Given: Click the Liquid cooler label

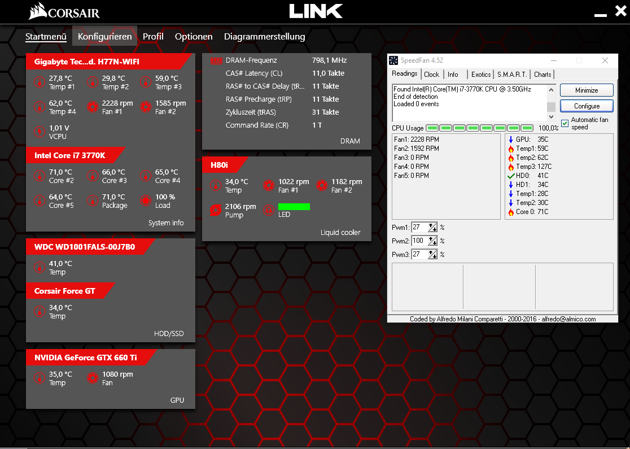Looking at the screenshot, I should pyautogui.click(x=340, y=232).
